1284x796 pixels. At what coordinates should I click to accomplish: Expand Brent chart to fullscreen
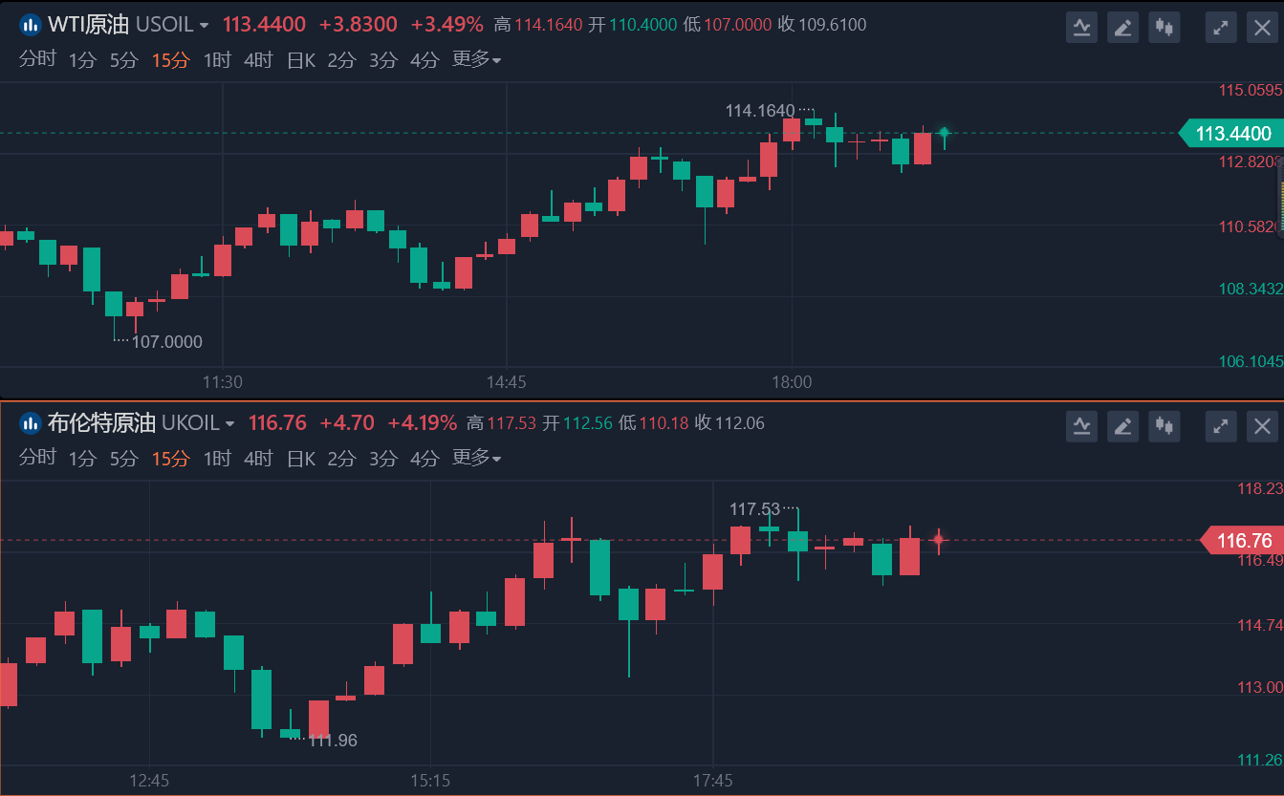(x=1220, y=425)
